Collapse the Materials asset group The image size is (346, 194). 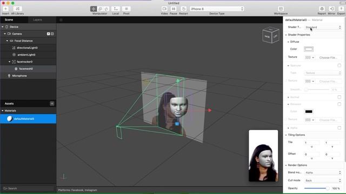(x=2, y=111)
